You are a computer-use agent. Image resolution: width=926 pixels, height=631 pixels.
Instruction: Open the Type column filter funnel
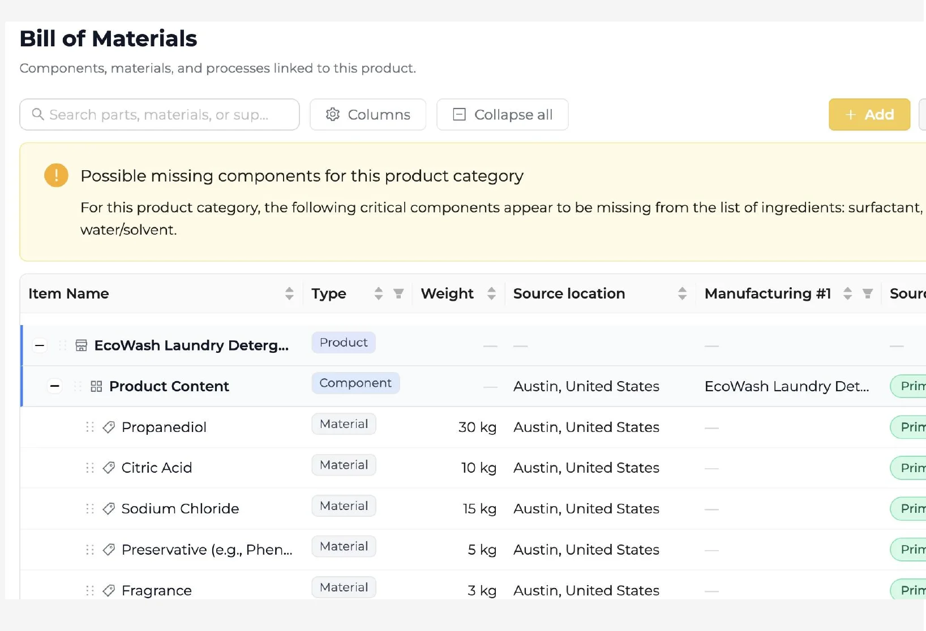[398, 293]
